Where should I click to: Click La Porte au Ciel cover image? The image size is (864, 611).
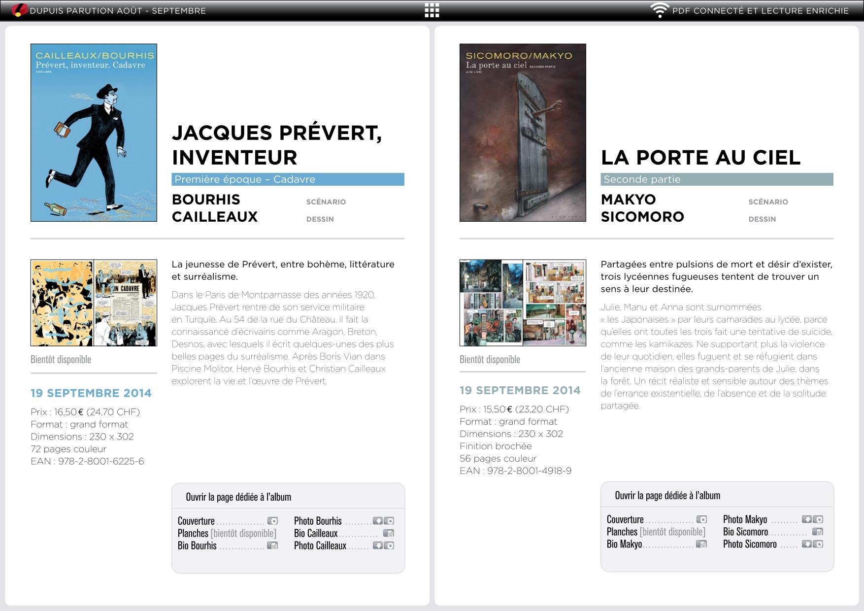click(x=523, y=133)
